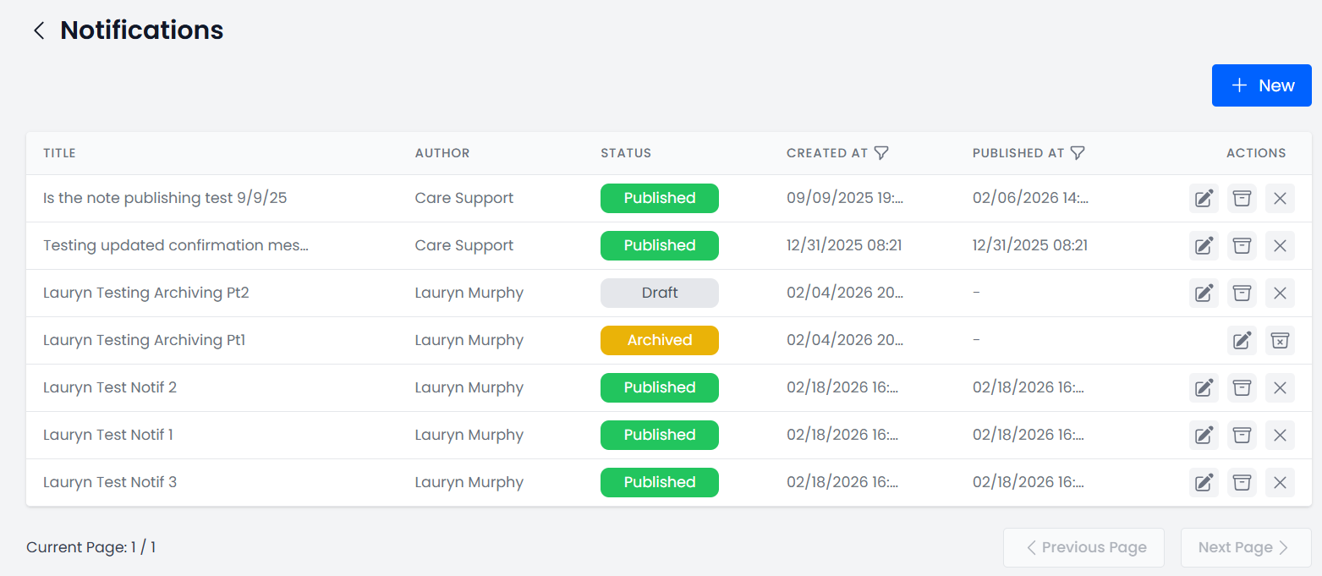The height and width of the screenshot is (576, 1322).
Task: Click the Title column header
Action: 59,153
